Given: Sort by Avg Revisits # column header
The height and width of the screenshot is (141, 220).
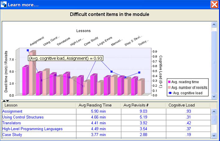Looking at the screenshot, I should [143, 105].
